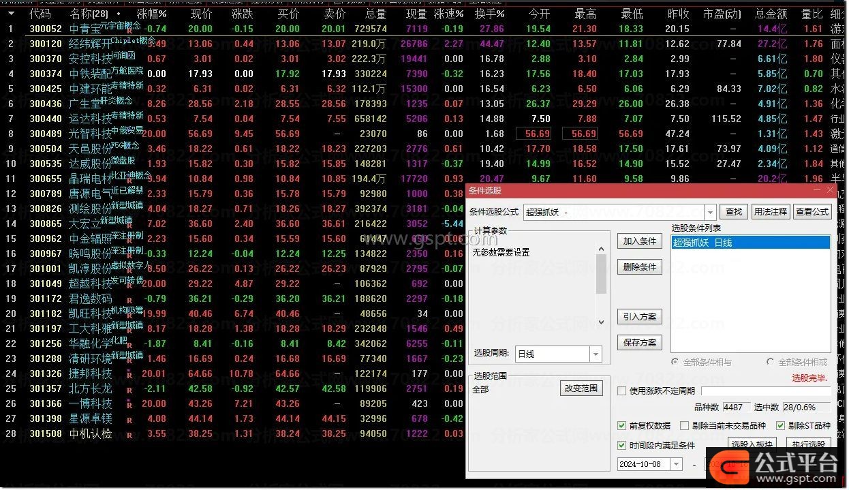
Task: Select stock 中铁装配 in the list
Action: coord(90,74)
